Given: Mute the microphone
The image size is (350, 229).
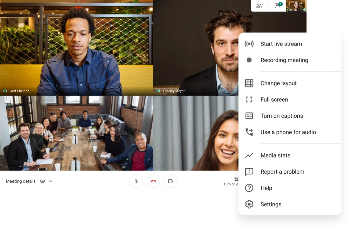Looking at the screenshot, I should pyautogui.click(x=136, y=181).
